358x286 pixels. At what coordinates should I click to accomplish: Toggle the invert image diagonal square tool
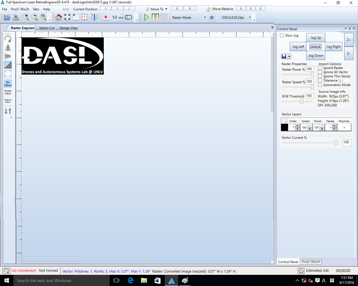(x=8, y=65)
